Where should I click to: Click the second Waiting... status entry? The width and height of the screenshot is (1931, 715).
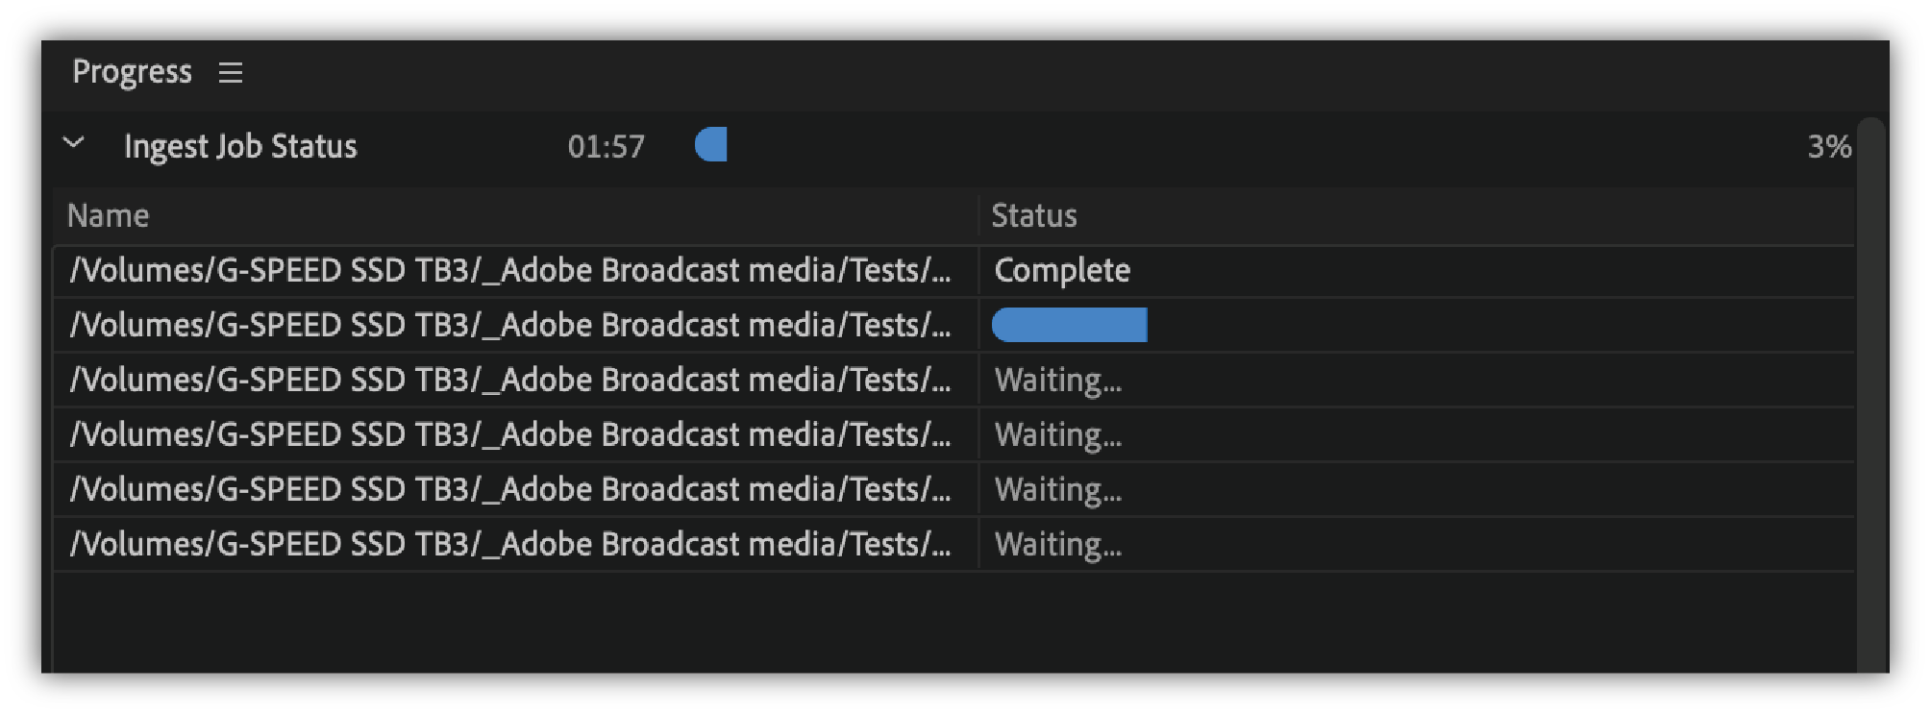coord(1058,435)
